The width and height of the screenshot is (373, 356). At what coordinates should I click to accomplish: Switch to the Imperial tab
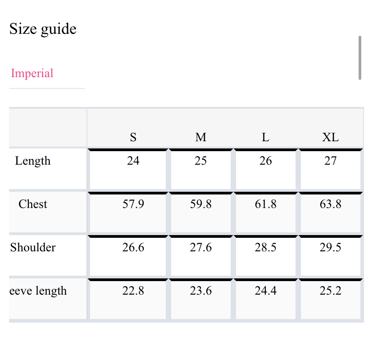coord(32,73)
